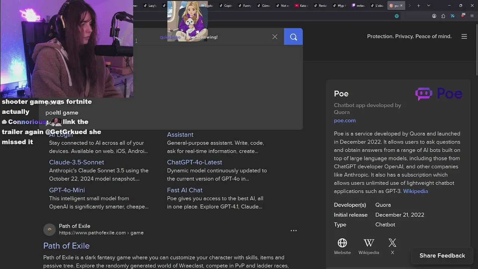This screenshot has width=478, height=269.
Task: Open the browser extensions puzzle icon
Action: 443,16
